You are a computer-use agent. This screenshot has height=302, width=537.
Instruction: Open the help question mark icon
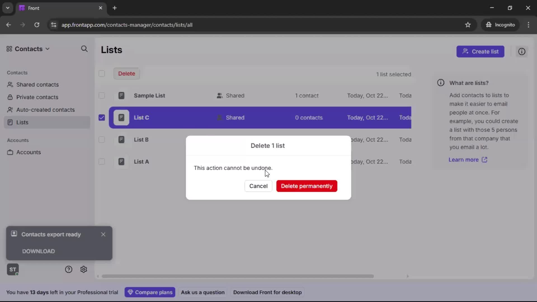coord(69,269)
